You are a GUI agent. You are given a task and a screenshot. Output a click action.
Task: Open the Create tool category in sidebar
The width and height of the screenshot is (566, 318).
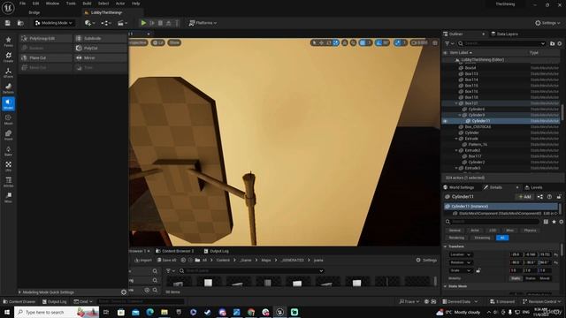point(8,57)
